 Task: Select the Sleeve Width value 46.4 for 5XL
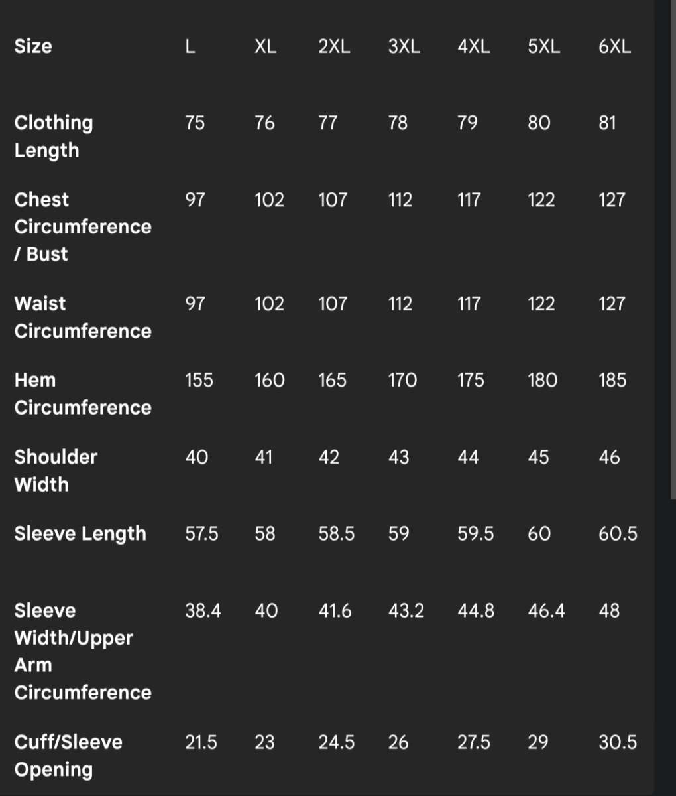546,610
